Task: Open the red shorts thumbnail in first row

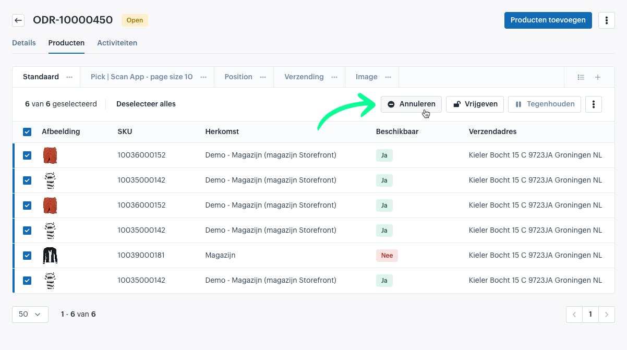Action: click(50, 155)
